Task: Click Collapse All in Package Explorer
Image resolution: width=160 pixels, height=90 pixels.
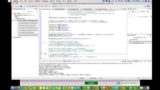Action: (29, 11)
